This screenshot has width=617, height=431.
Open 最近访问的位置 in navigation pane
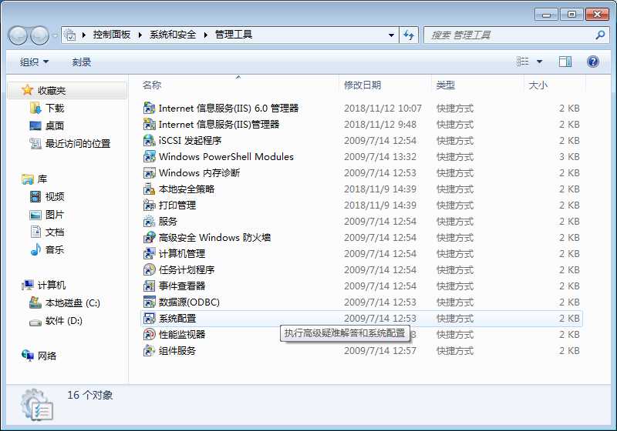click(x=78, y=144)
